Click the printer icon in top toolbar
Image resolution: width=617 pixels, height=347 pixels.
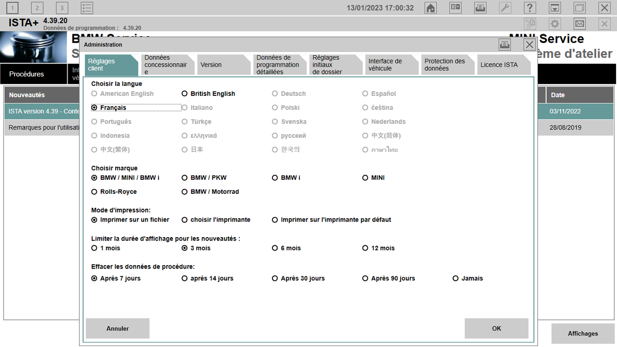tap(480, 8)
